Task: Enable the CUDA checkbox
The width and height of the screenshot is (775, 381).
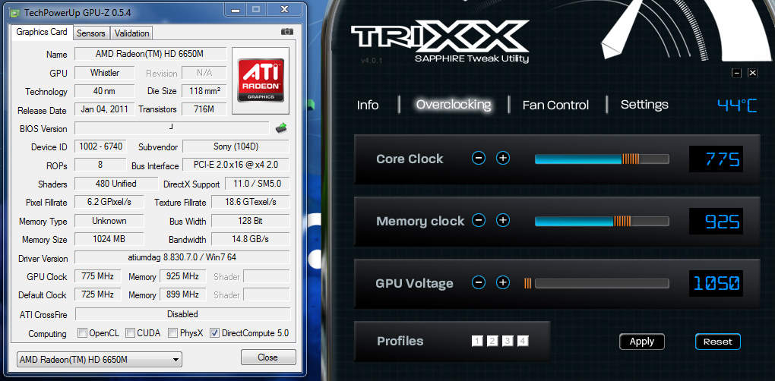Action: coord(130,332)
